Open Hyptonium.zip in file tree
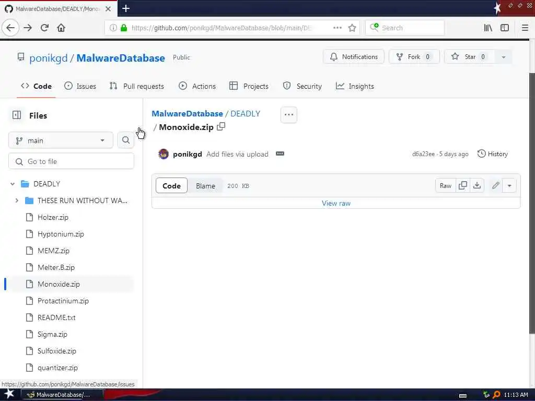Viewport: 535px width, 401px height. [61, 234]
